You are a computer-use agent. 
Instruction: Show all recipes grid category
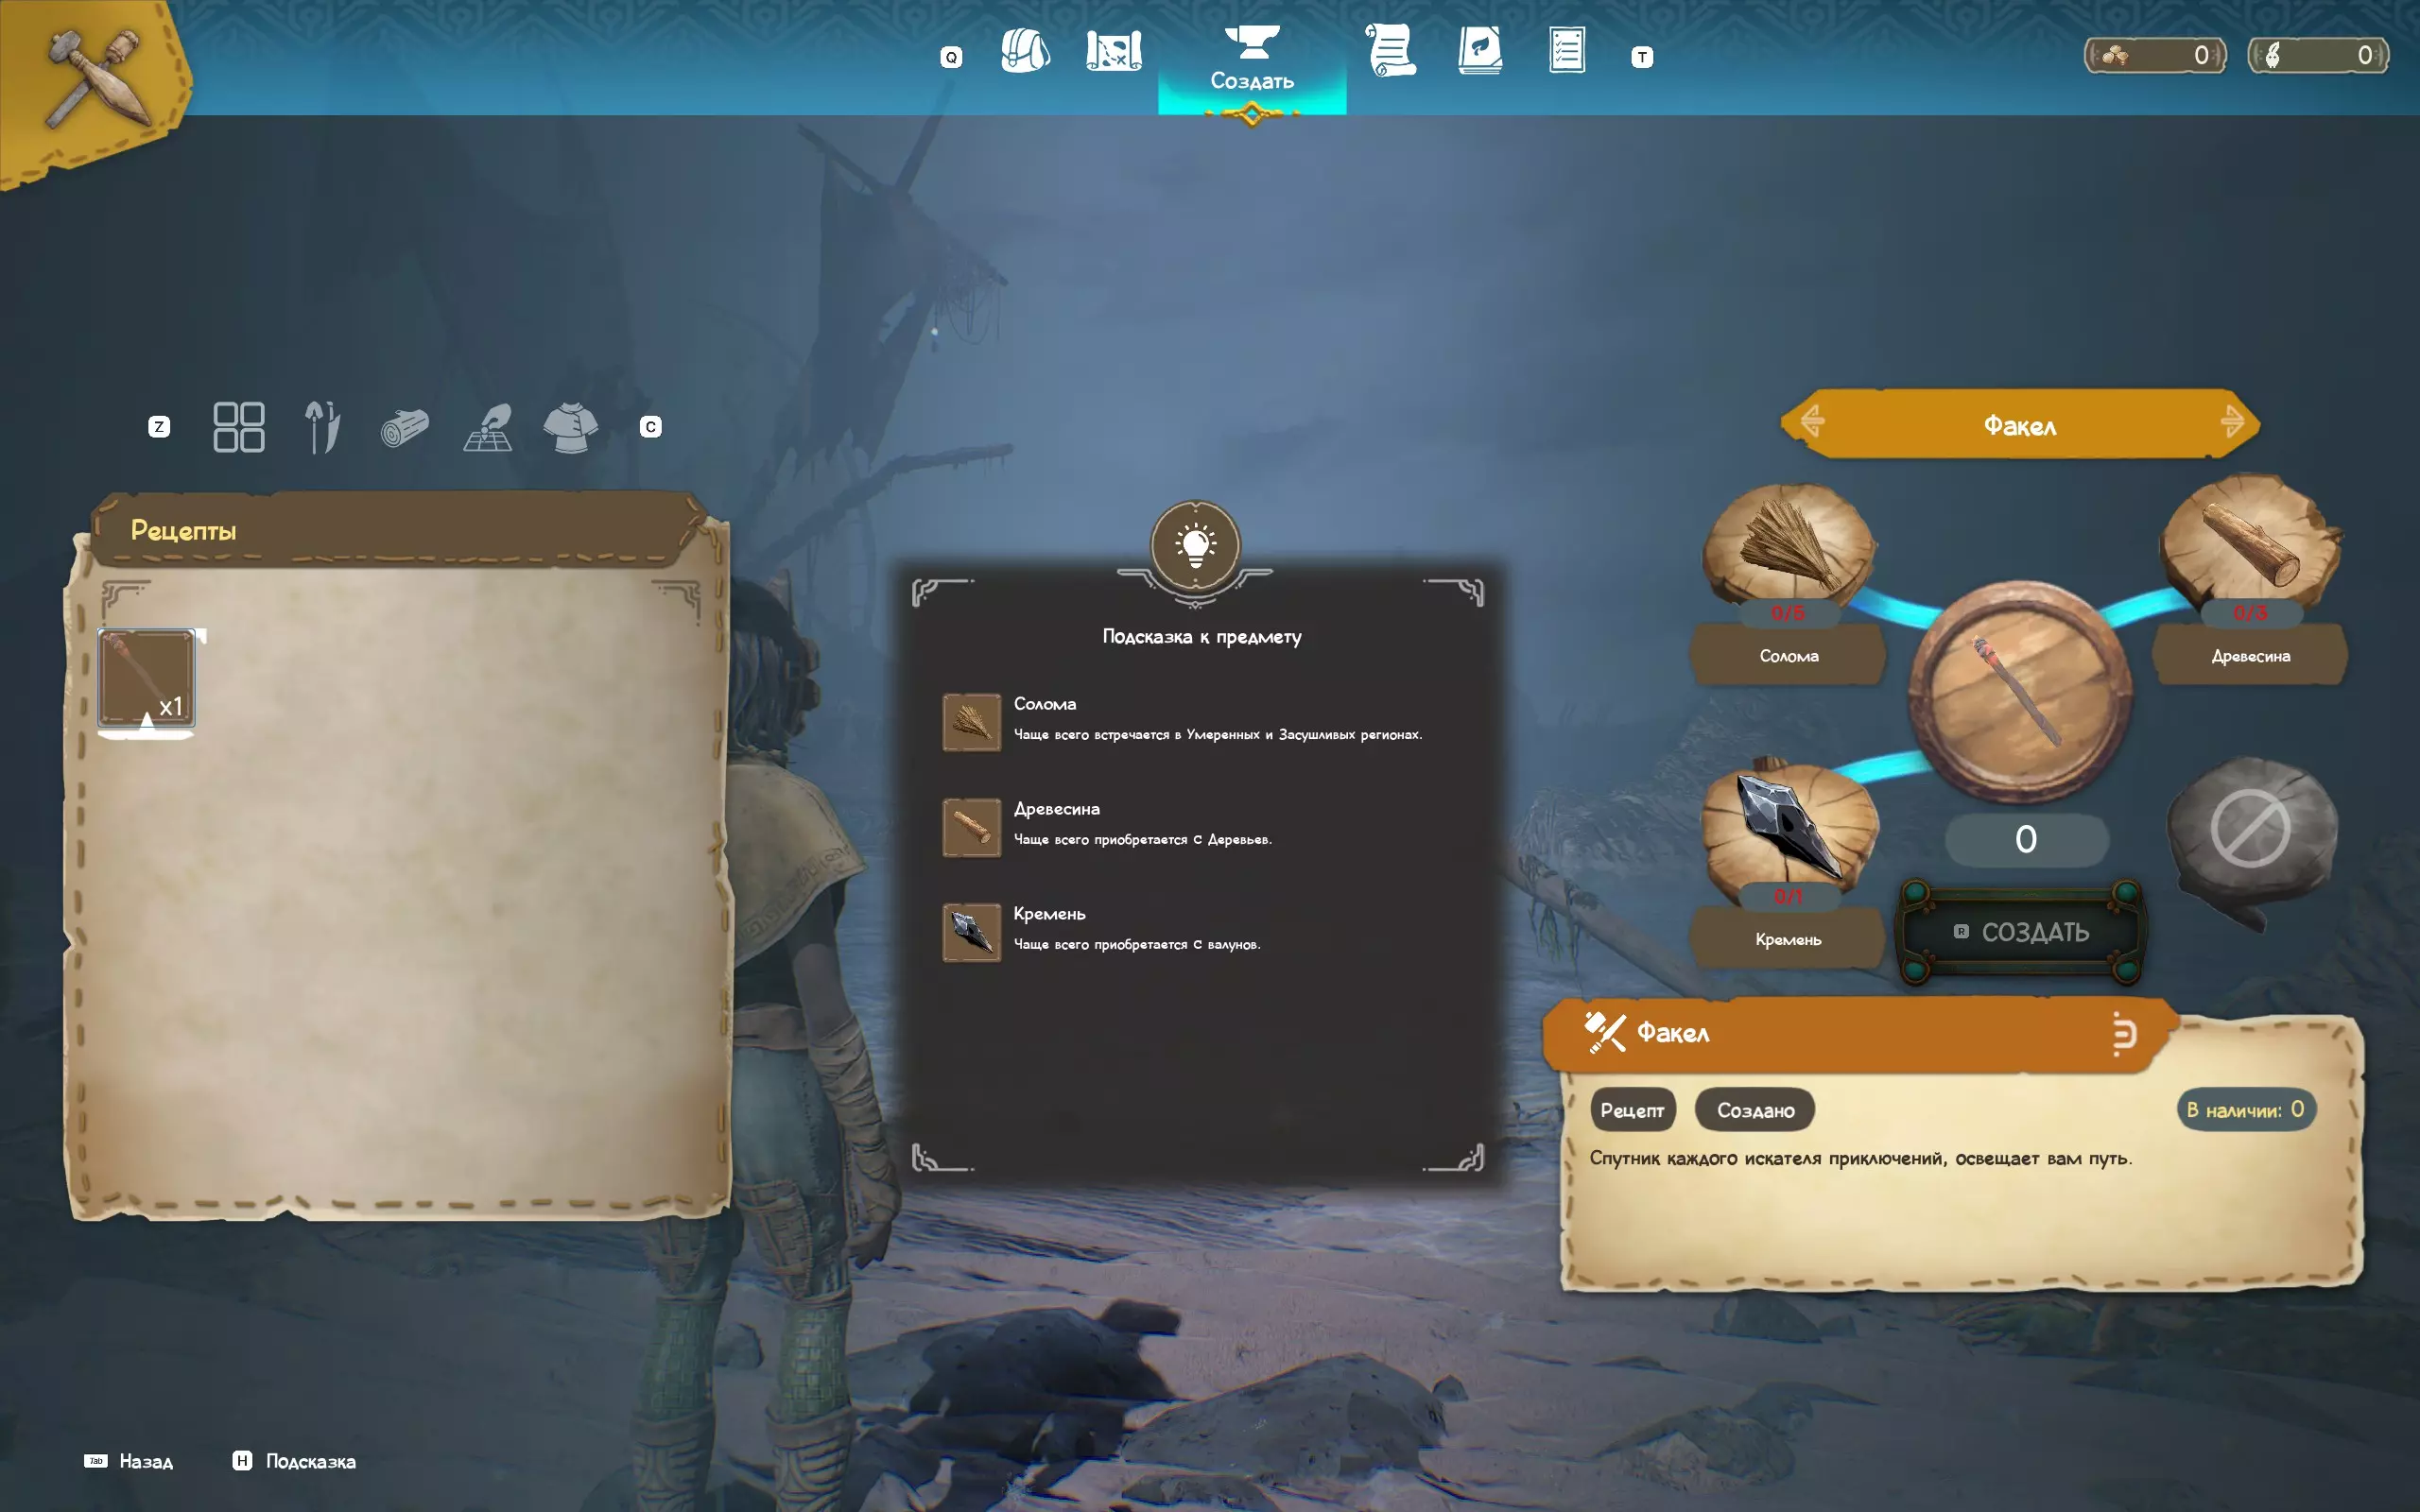point(239,427)
